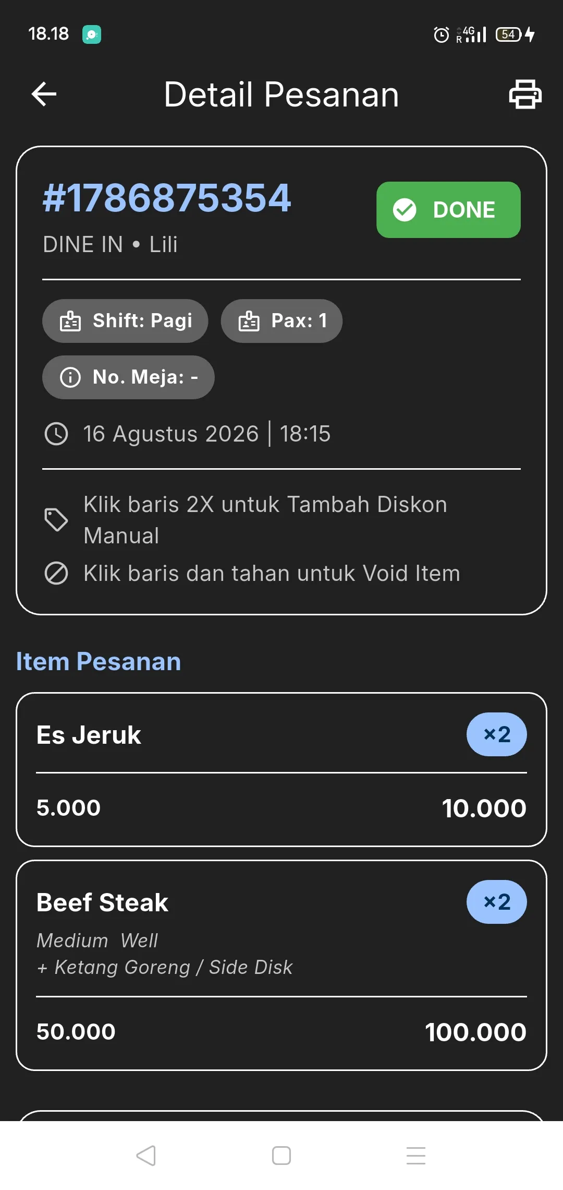Select the order number #1786875354
This screenshot has width=563, height=1190.
167,198
